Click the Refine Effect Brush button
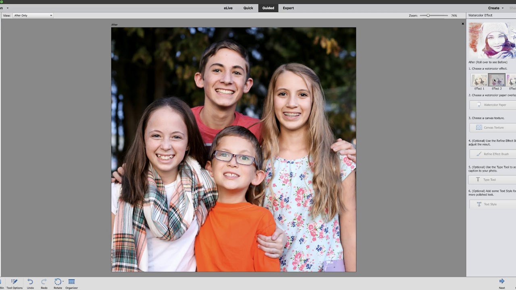516x290 pixels. (493, 154)
